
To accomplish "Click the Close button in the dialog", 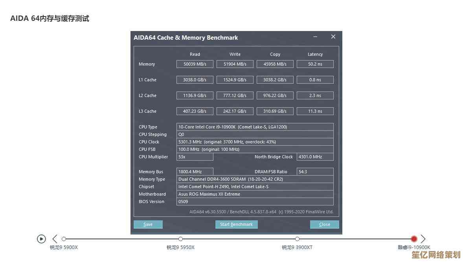I will pos(324,224).
